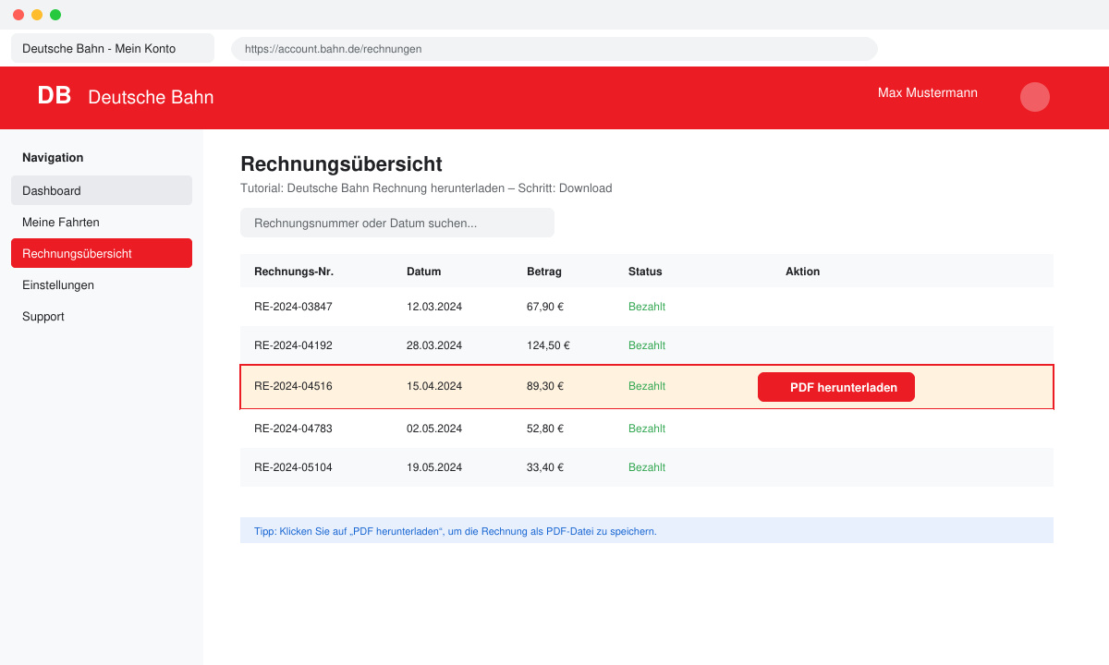The width and height of the screenshot is (1109, 665).
Task: Click Bezahlt status of RE-2024-03847
Action: click(647, 307)
